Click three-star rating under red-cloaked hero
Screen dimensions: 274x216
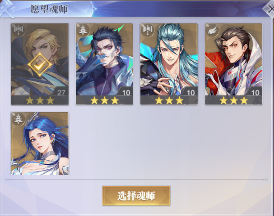click(234, 100)
